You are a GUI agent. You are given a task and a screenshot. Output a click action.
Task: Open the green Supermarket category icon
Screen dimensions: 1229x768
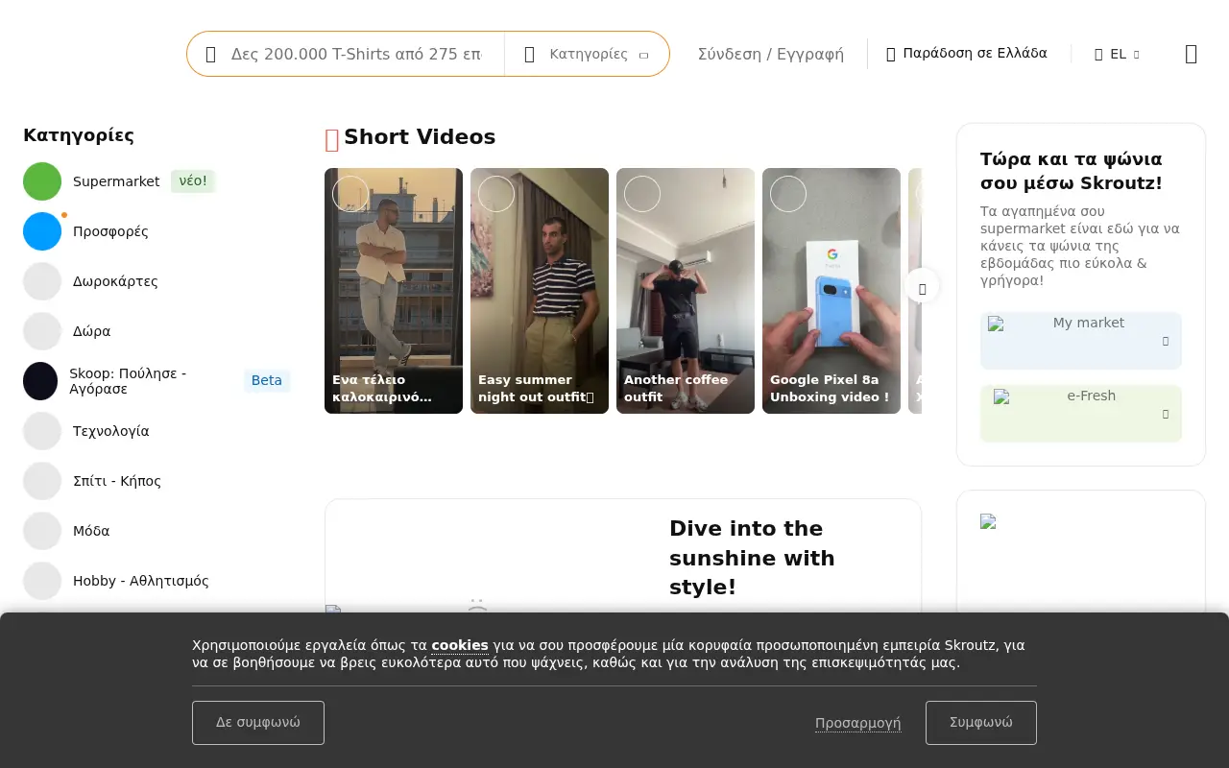pyautogui.click(x=42, y=181)
